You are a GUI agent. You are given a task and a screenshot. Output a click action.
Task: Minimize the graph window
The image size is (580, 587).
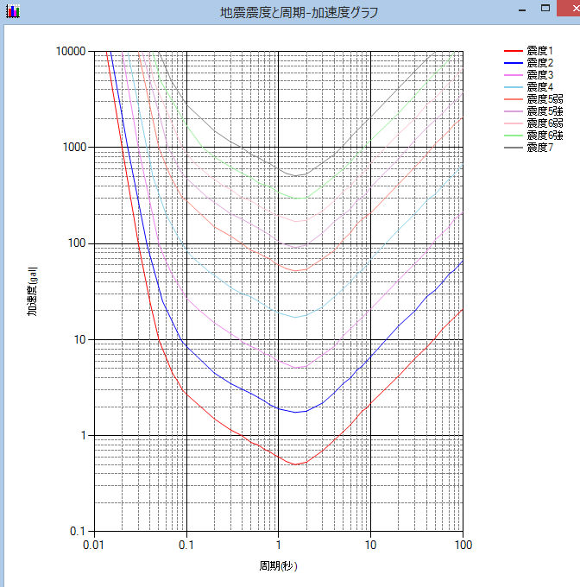tap(521, 9)
